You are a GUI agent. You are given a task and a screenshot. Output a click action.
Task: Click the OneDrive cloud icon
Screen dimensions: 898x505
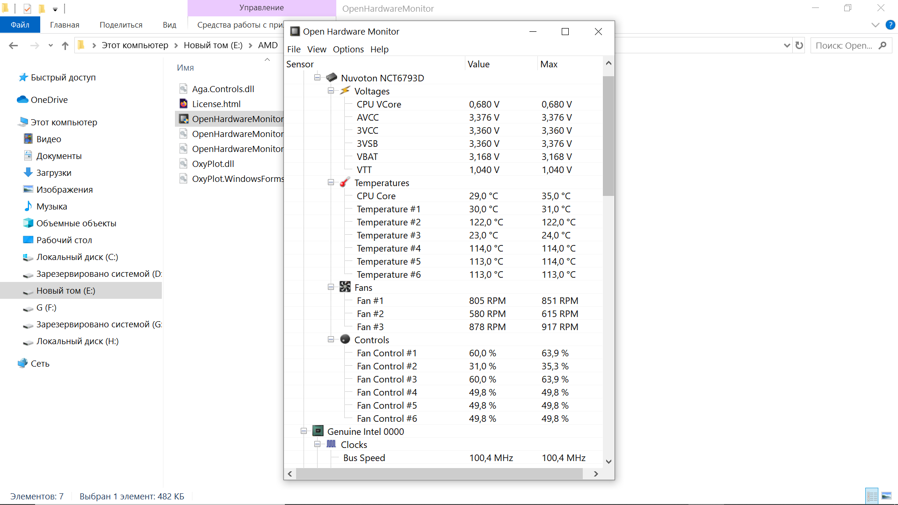pos(22,100)
